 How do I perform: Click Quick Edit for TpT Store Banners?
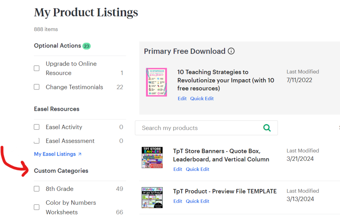[198, 169]
